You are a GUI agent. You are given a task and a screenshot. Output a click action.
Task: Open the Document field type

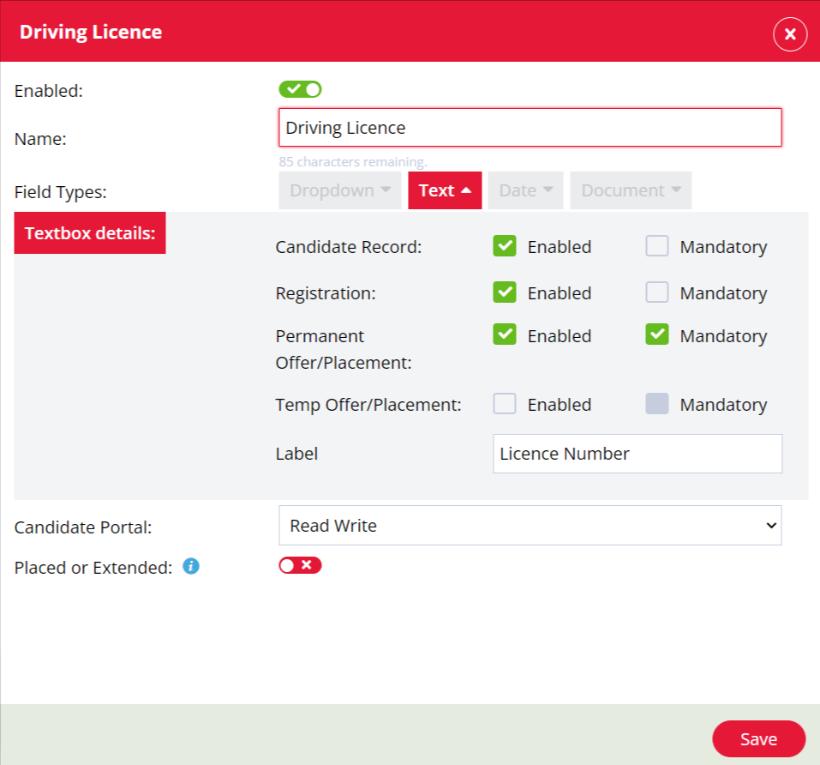(x=631, y=190)
